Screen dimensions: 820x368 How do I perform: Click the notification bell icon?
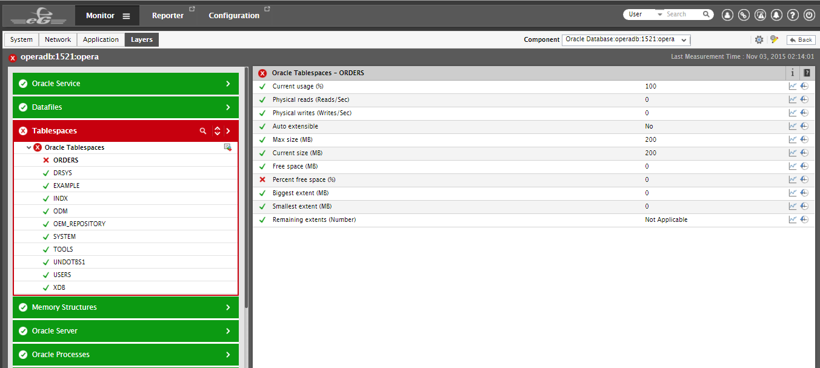click(x=776, y=15)
